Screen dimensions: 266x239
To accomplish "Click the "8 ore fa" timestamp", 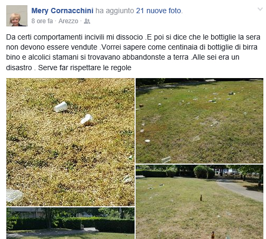I will (42, 21).
